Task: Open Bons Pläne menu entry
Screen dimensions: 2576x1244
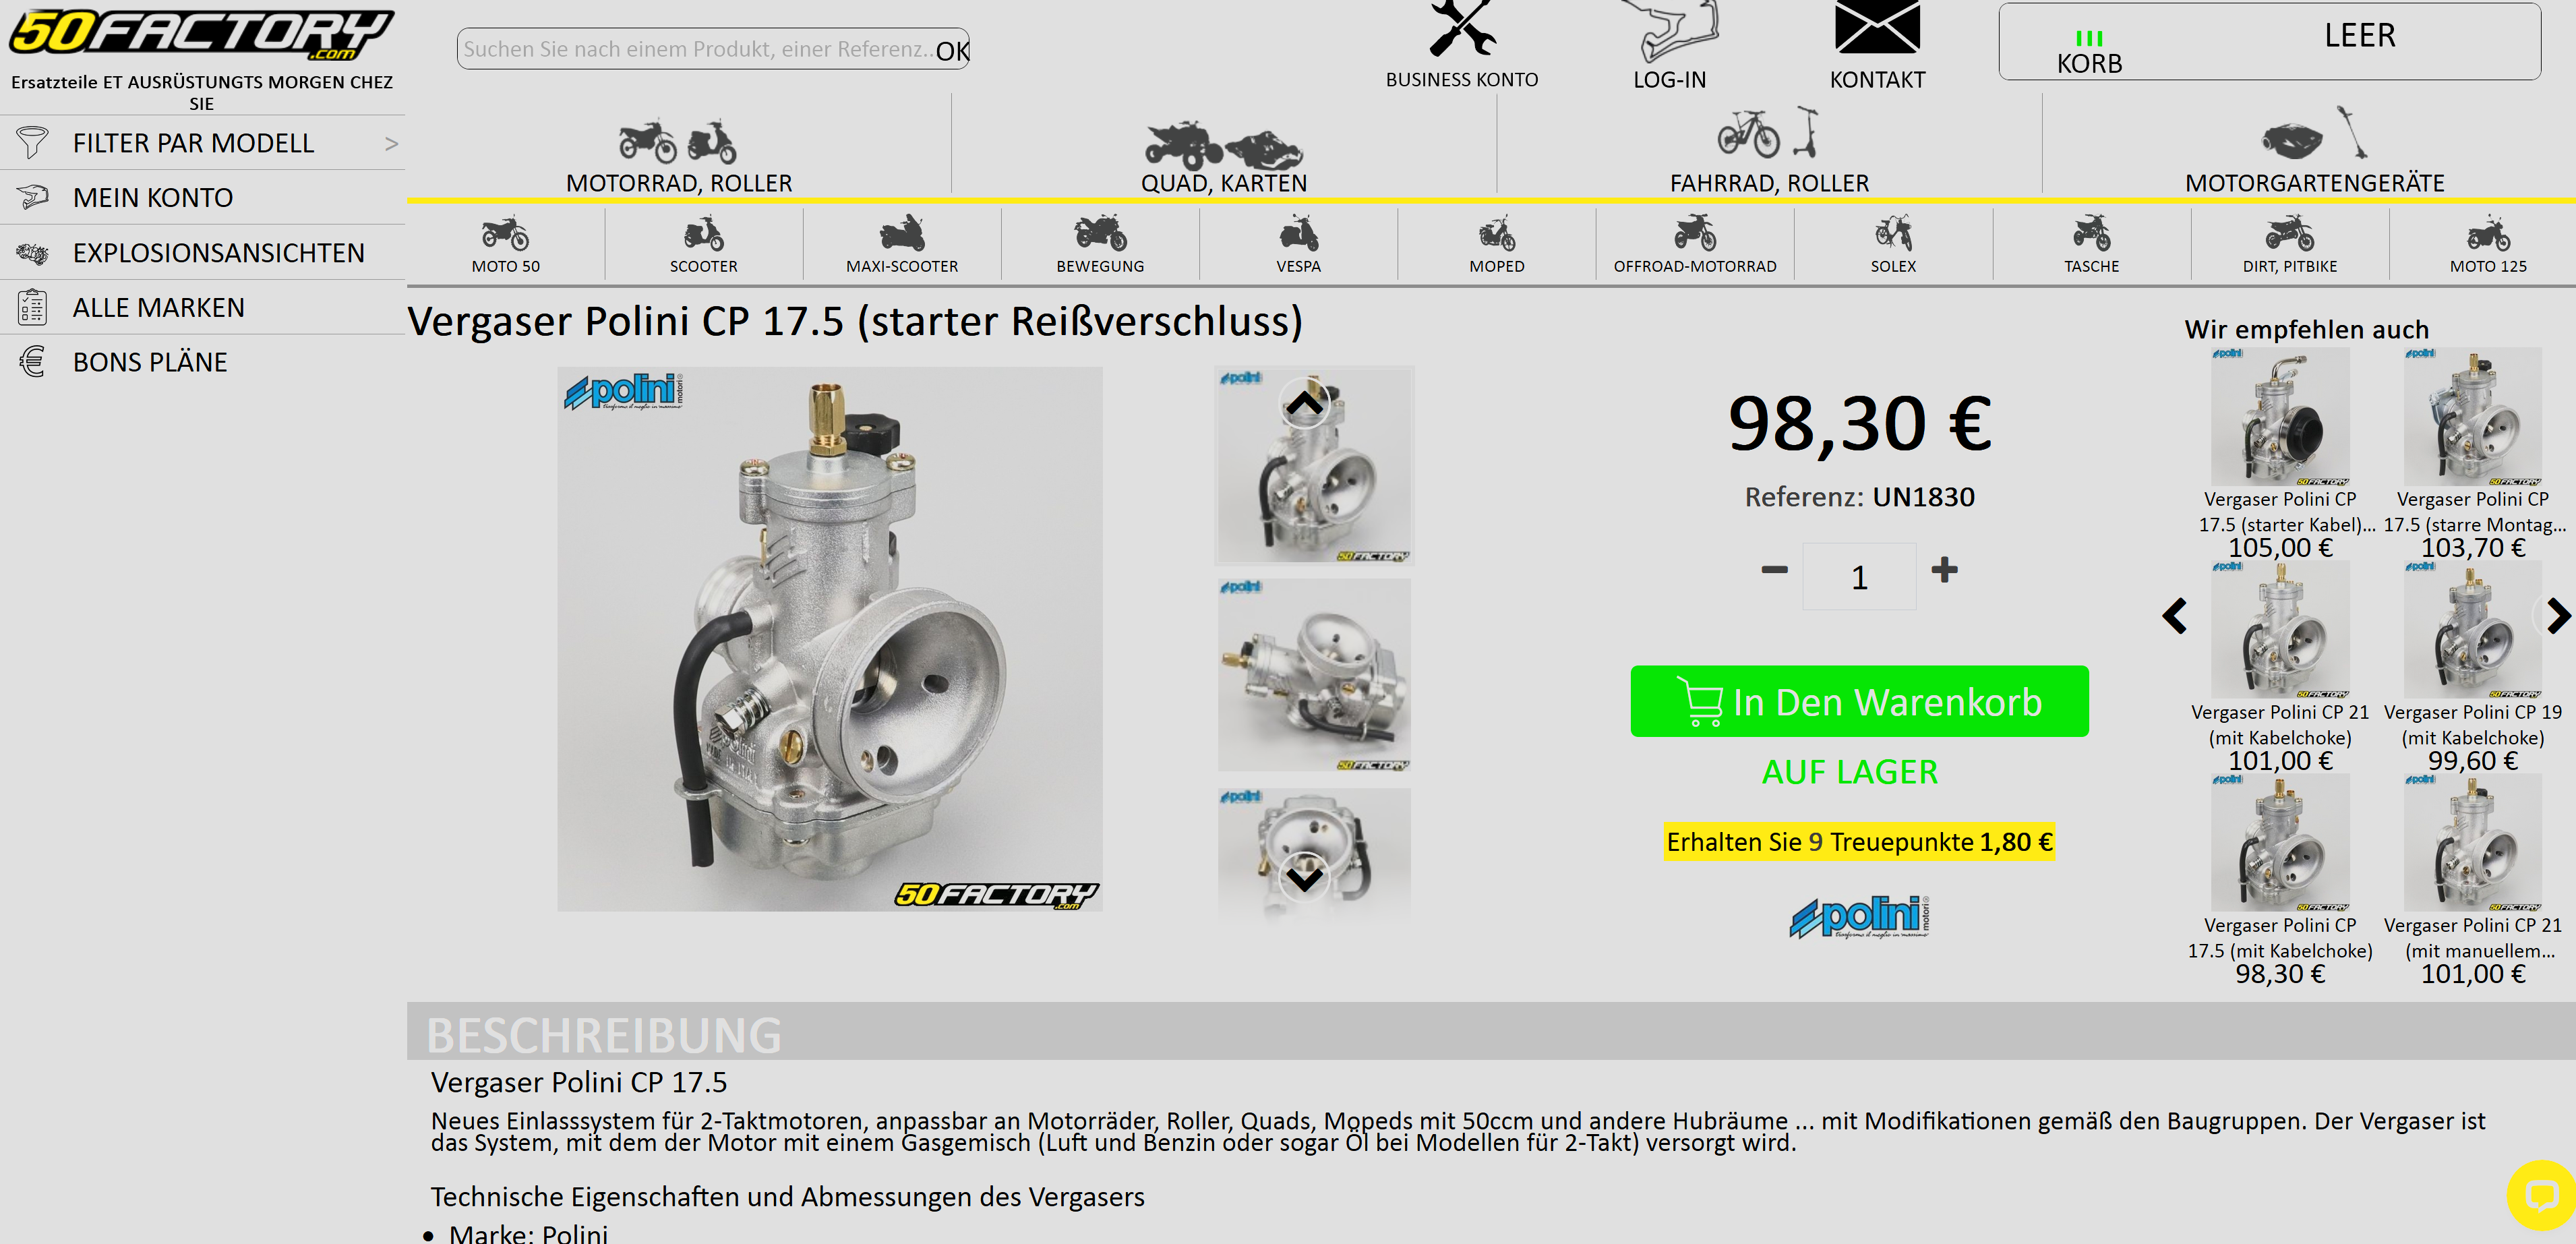Action: [202, 361]
